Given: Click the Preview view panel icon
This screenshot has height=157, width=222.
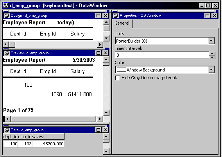Looking at the screenshot, I should coord(7,53).
